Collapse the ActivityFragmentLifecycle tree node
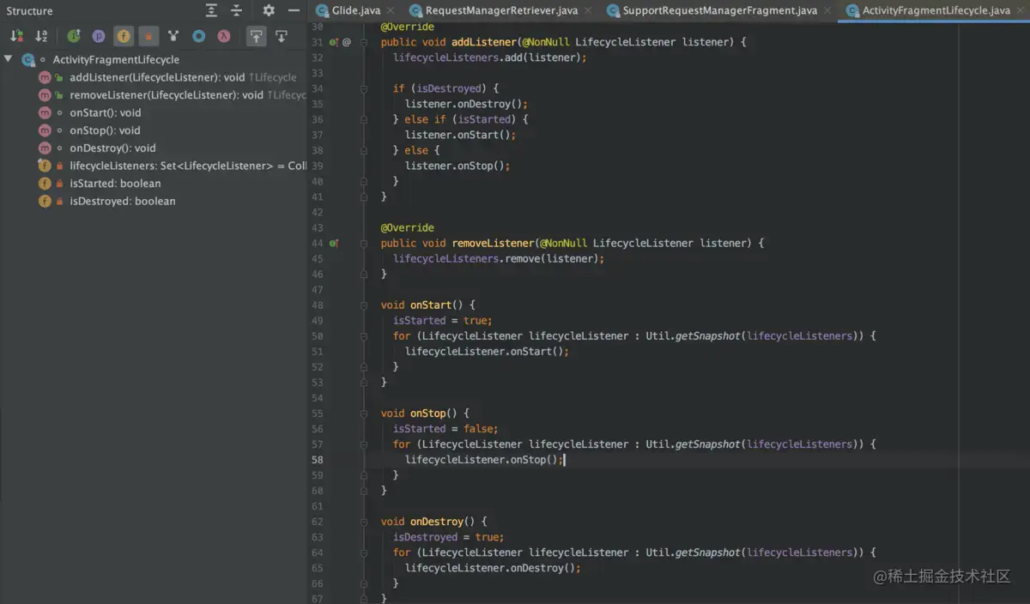 tap(8, 59)
